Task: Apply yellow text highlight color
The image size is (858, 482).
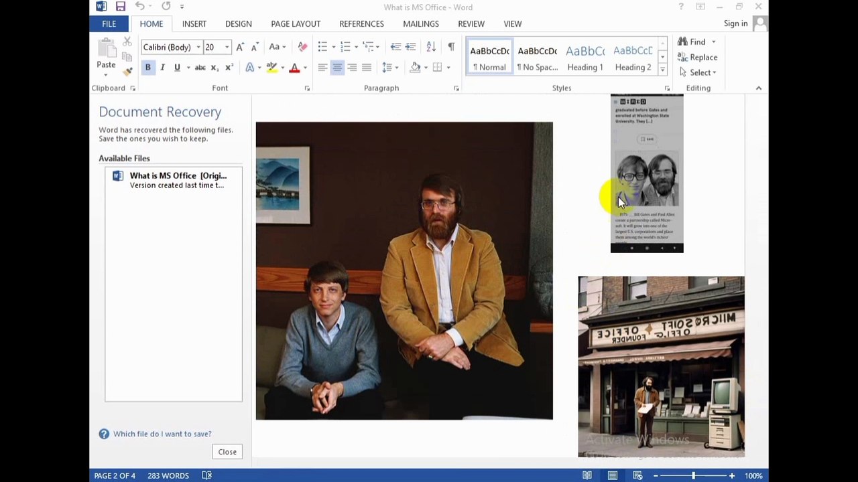Action: coord(271,68)
